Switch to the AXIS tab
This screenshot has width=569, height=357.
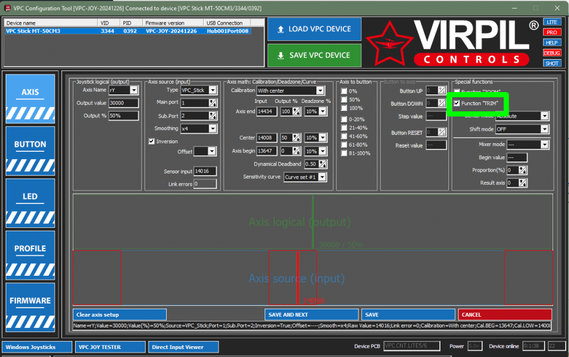tap(30, 98)
